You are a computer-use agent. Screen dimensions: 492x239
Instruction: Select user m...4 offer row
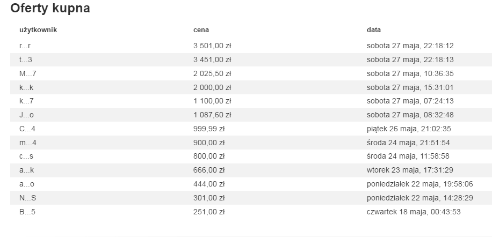pos(28,143)
